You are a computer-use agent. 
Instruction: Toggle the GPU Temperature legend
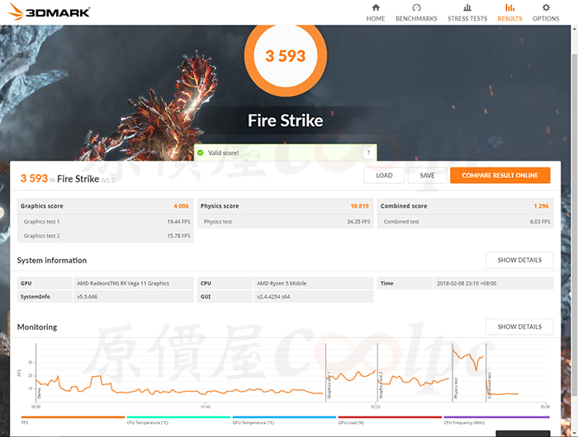tap(253, 421)
